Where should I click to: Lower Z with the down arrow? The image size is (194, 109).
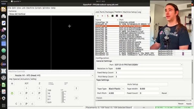[x=39, y=98]
